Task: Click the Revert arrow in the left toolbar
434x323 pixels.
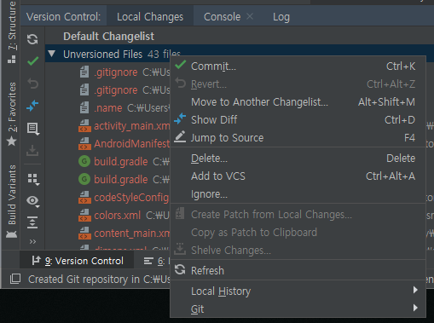Action: point(32,84)
